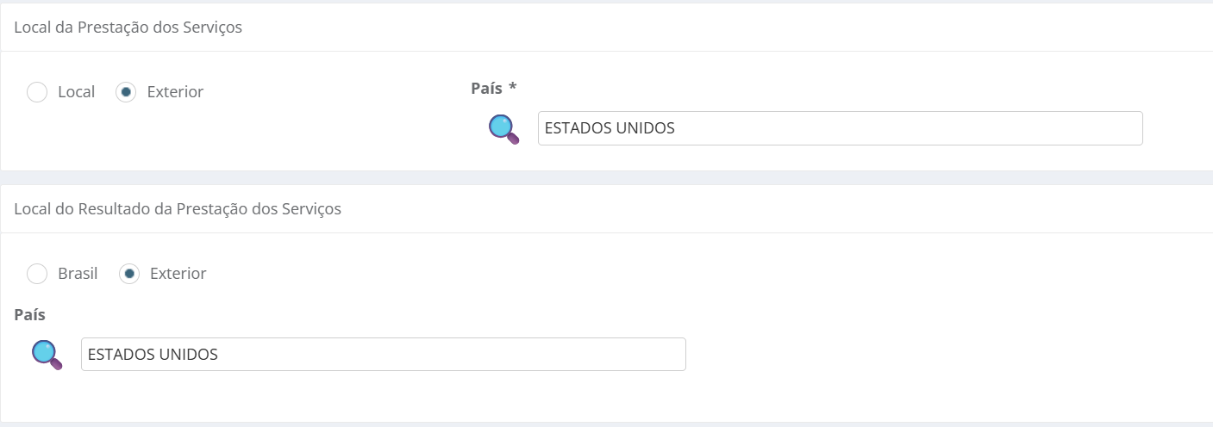Click ESTADOS UNIDOS text in the result País field
The height and width of the screenshot is (427, 1213).
153,355
